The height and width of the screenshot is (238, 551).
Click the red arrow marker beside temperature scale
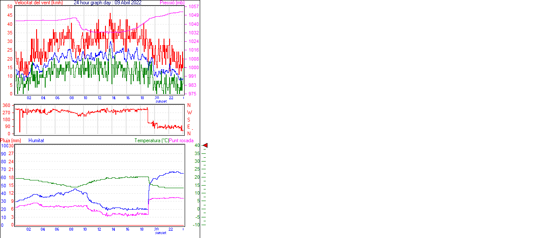[205, 146]
